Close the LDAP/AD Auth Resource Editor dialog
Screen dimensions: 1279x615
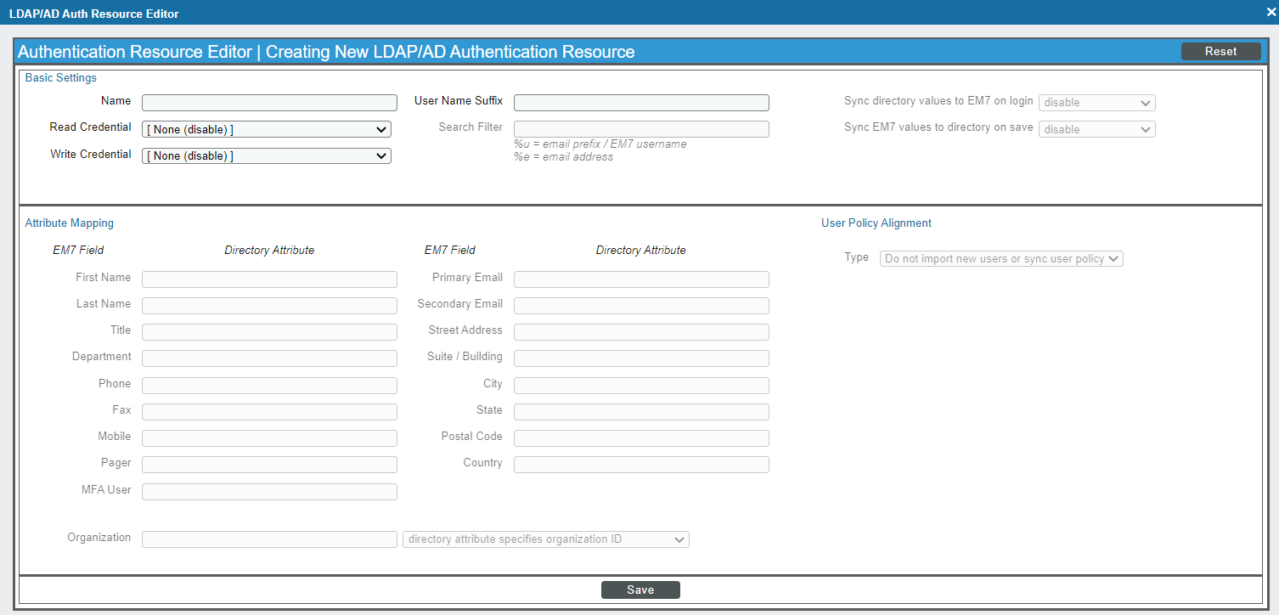tap(1271, 12)
